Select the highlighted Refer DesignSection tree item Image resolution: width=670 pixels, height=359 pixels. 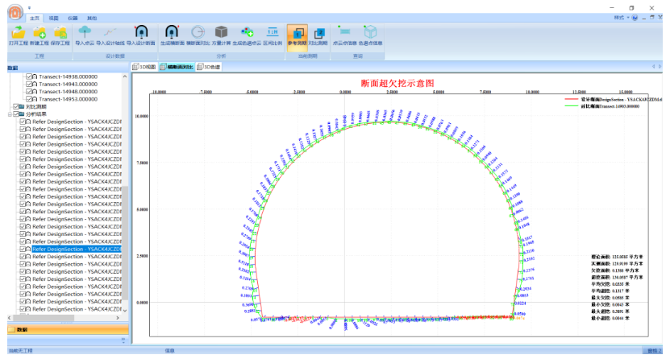[x=77, y=249]
